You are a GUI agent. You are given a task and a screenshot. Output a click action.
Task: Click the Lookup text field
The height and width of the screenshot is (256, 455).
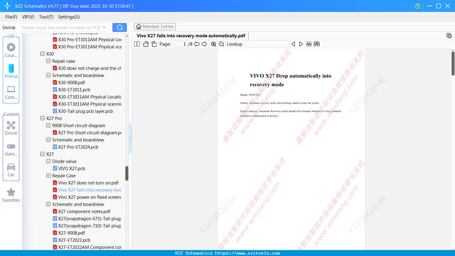click(x=266, y=44)
